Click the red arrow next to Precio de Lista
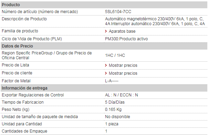 pos(106,65)
